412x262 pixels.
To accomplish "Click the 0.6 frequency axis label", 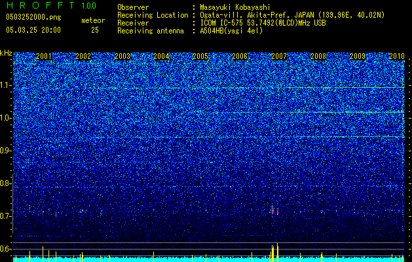I will tap(5, 249).
